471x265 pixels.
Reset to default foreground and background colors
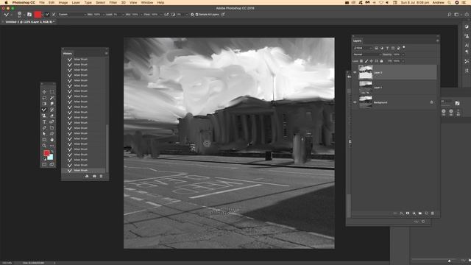(45, 159)
